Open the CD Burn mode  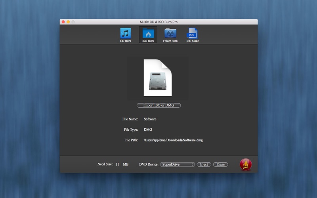tap(125, 35)
